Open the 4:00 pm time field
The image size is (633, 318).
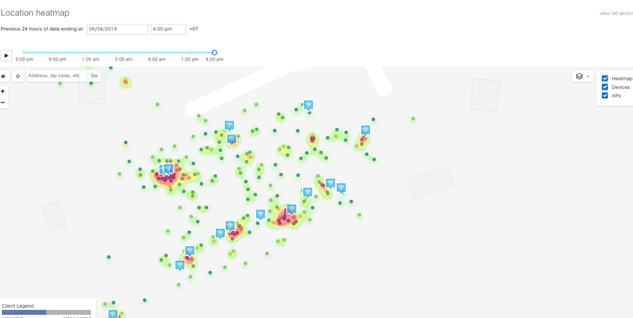[x=168, y=29]
